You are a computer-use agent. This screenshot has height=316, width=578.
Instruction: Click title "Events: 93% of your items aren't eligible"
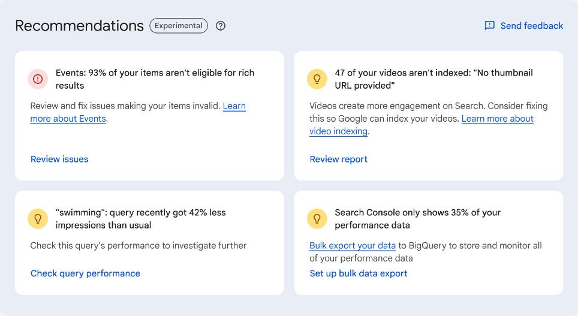[155, 79]
